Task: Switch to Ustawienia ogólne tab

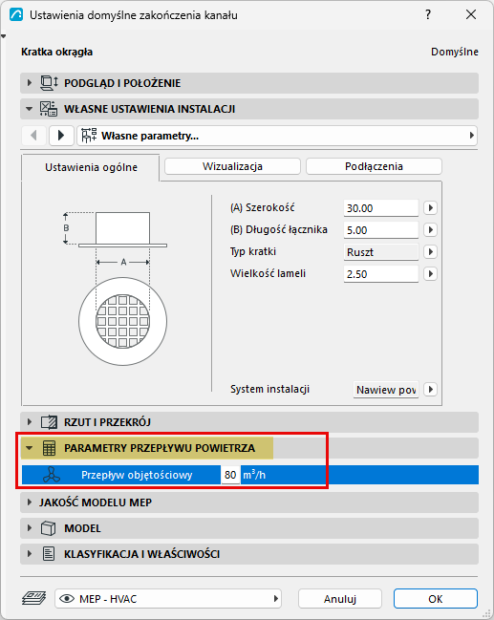Action: click(x=91, y=167)
